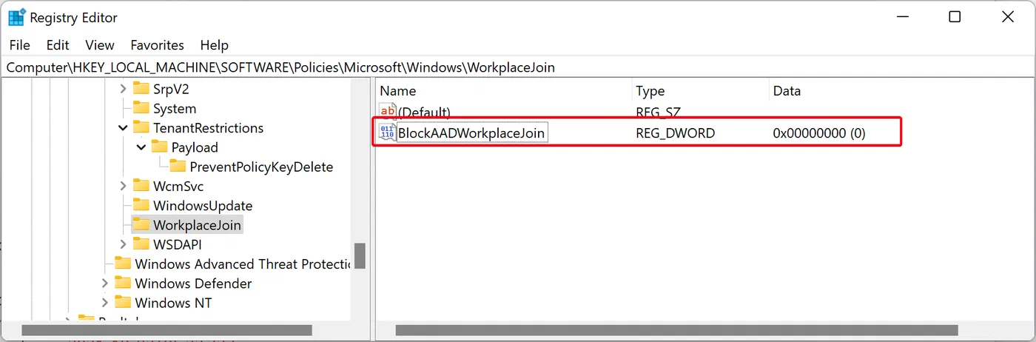
Task: Collapse the Payload key
Action: click(141, 147)
